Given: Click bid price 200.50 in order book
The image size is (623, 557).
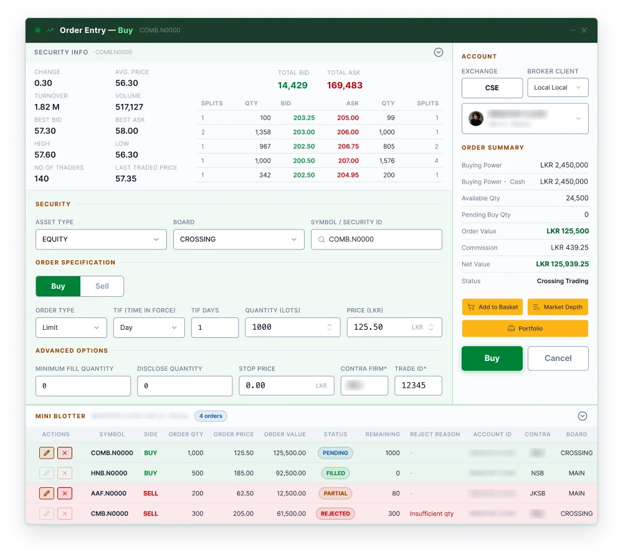Looking at the screenshot, I should 304,161.
